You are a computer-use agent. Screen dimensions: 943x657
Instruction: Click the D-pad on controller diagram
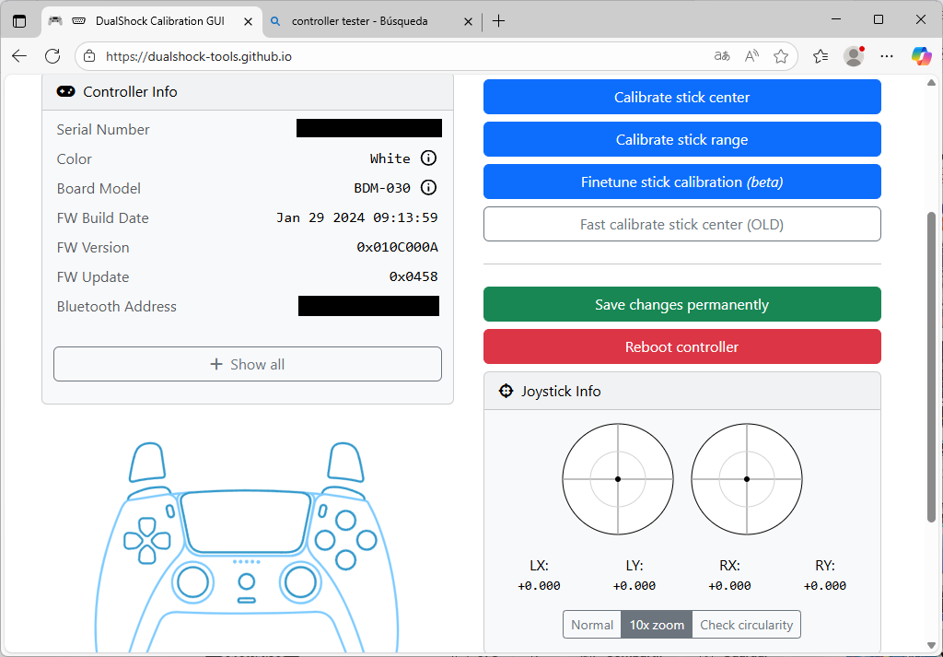point(147,540)
